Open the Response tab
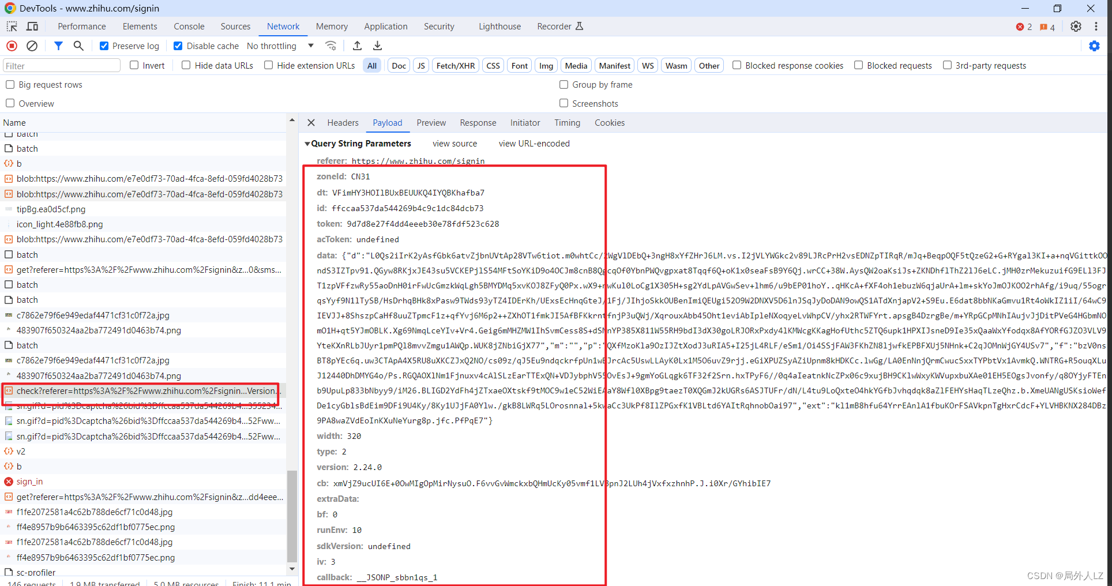Image resolution: width=1112 pixels, height=586 pixels. tap(478, 123)
